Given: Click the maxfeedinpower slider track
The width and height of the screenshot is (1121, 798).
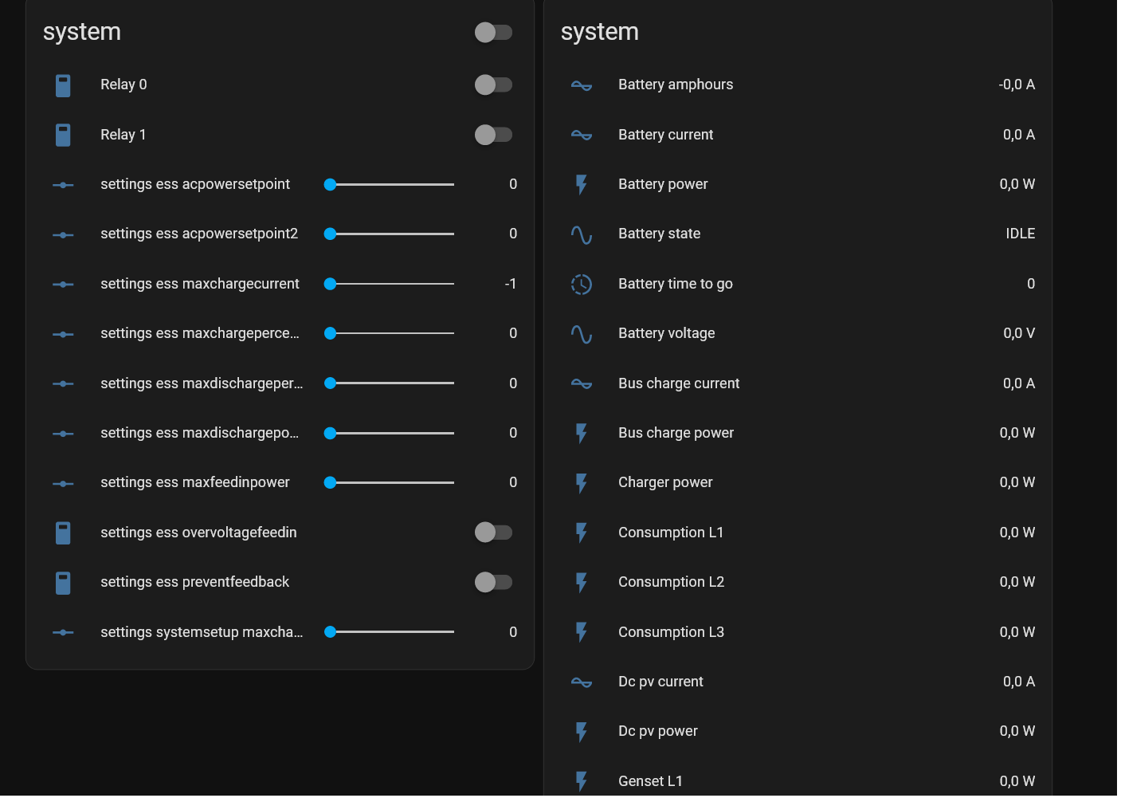Looking at the screenshot, I should (389, 482).
